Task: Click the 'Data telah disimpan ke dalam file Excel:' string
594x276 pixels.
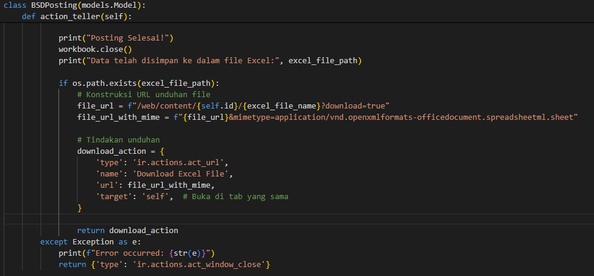Action: click(x=183, y=60)
